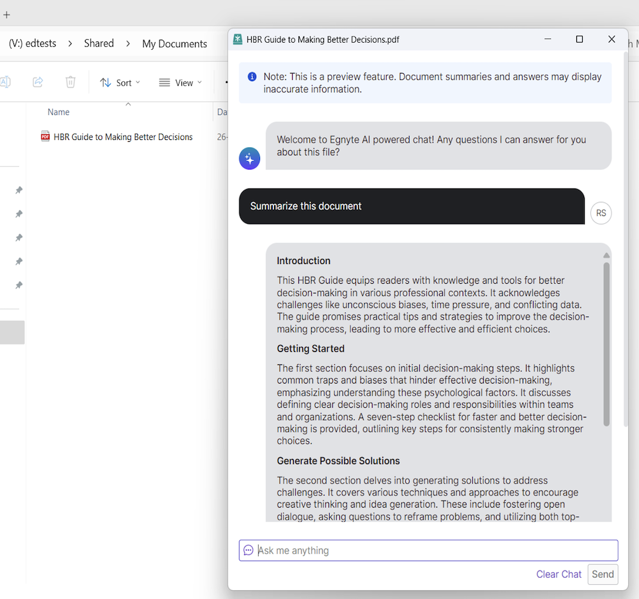The height and width of the screenshot is (599, 639).
Task: Click the Shared breadcrumb folder
Action: tap(99, 43)
